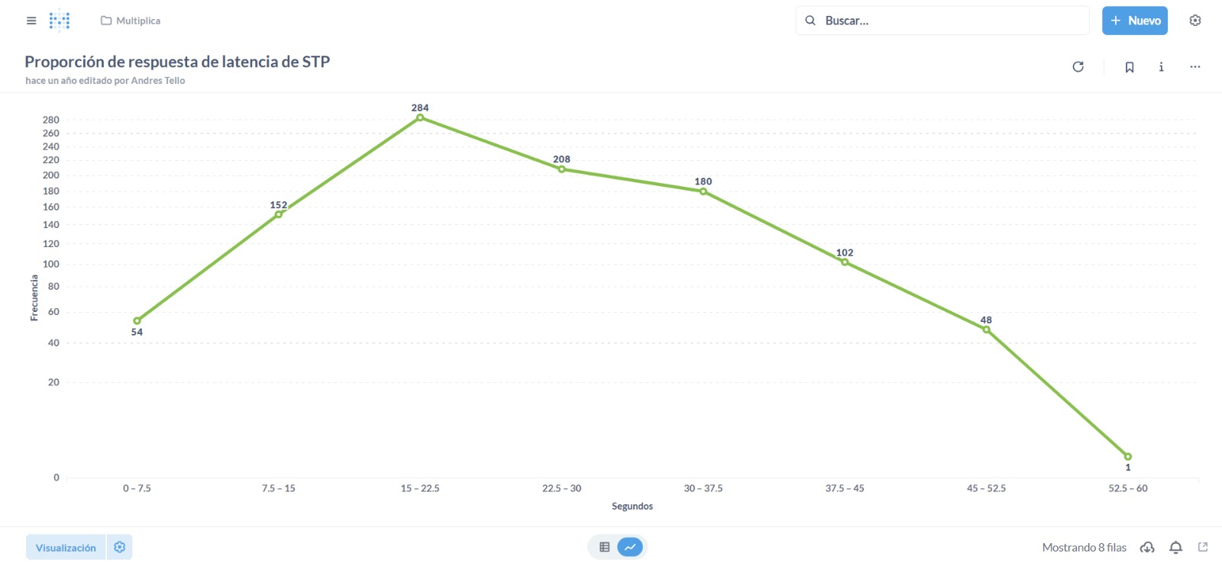Open the top-right settings gear menu
This screenshot has width=1222, height=566.
click(1195, 21)
